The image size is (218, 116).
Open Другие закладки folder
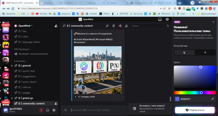pyautogui.click(x=206, y=14)
